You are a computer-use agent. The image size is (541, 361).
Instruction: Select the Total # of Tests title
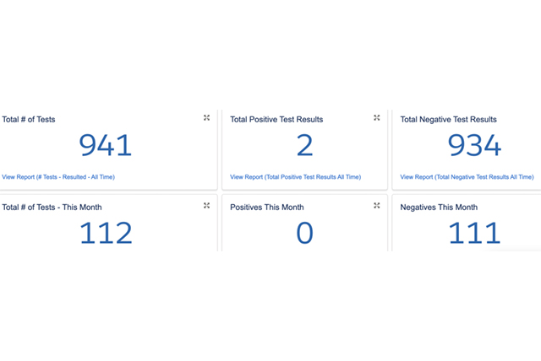coord(29,120)
